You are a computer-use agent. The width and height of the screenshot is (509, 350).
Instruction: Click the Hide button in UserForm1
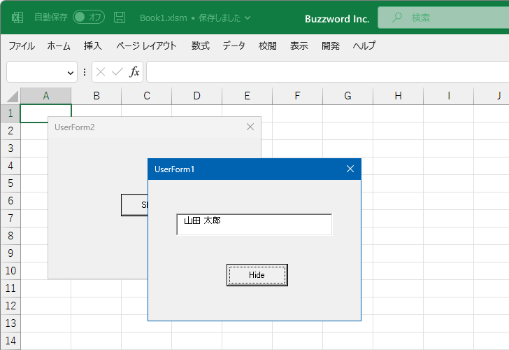(257, 275)
